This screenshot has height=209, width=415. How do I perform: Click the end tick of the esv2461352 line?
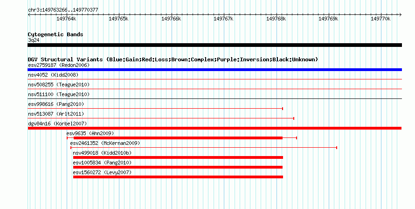(337, 148)
